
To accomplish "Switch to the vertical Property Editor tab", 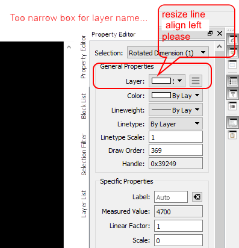I will pyautogui.click(x=83, y=57).
